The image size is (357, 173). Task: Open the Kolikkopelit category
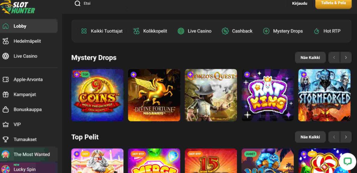pyautogui.click(x=150, y=31)
